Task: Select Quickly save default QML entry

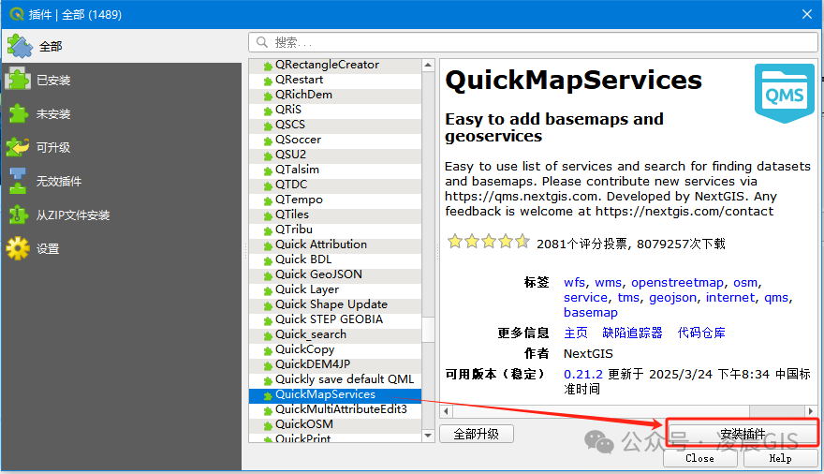Action: 335,378
